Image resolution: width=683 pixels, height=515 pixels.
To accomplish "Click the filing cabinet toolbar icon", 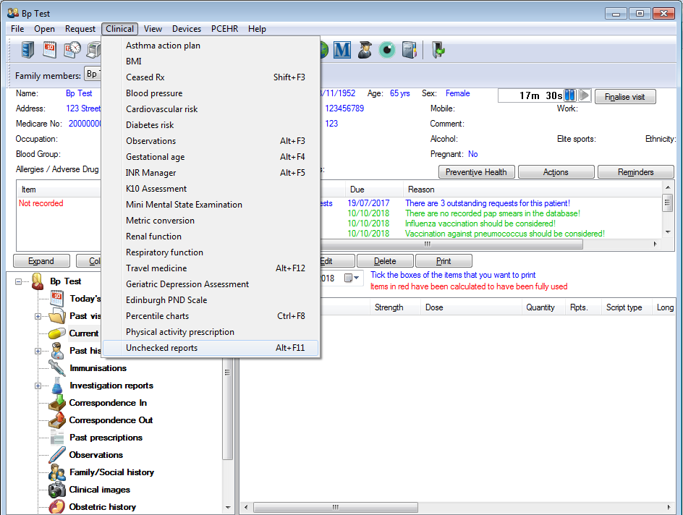I will pos(27,50).
